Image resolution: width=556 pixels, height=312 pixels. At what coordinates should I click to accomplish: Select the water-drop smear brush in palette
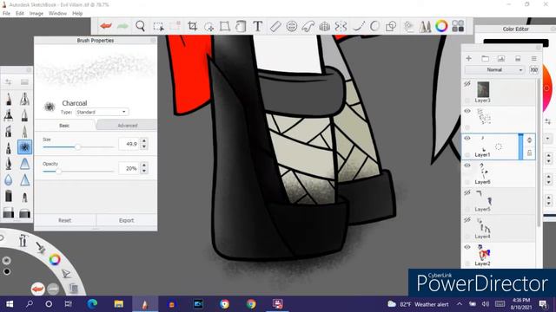coord(9,180)
